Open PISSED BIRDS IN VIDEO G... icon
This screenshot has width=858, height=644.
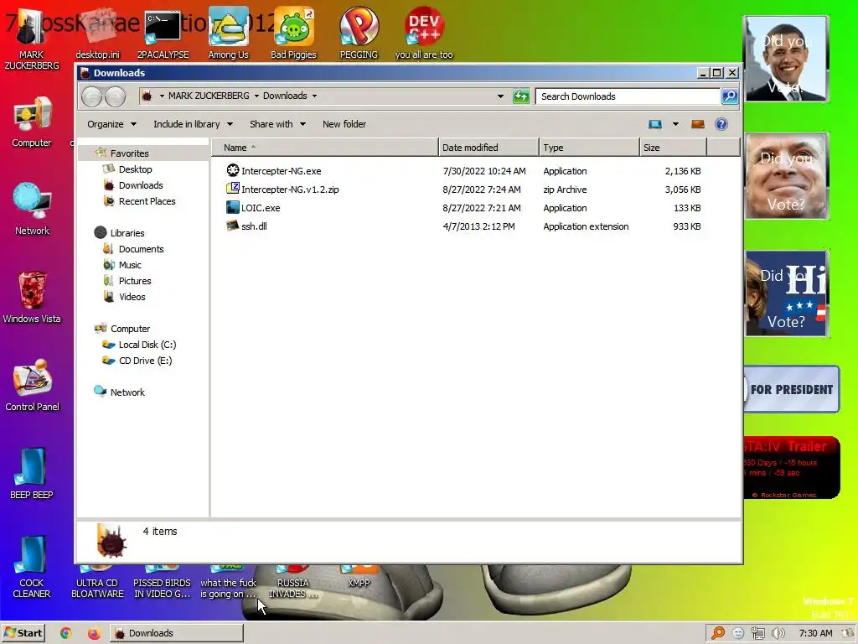162,583
